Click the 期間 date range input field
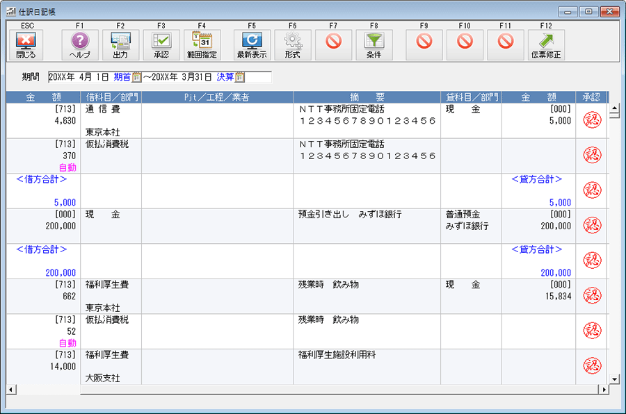This screenshot has height=414, width=626. click(160, 77)
